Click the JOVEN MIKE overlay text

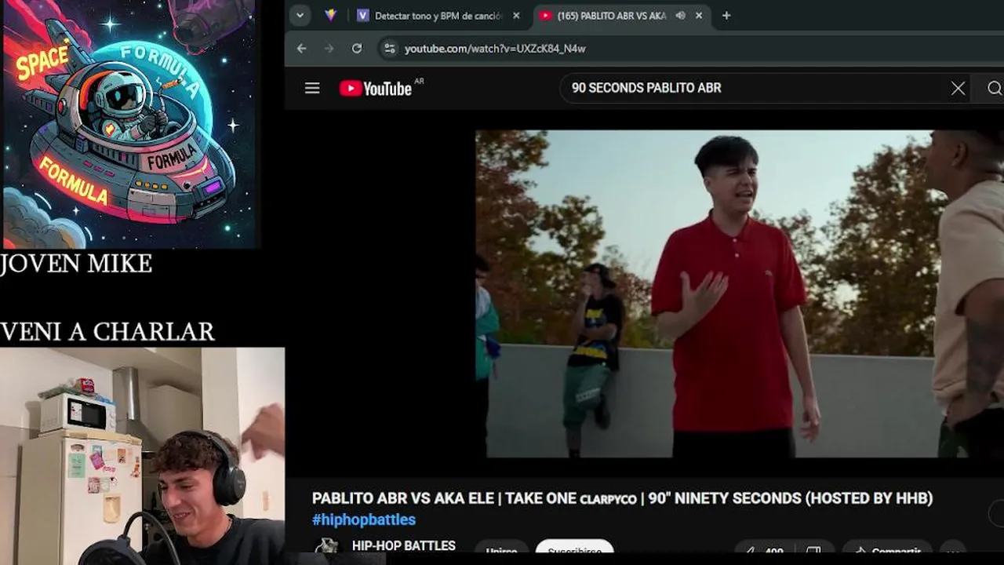pyautogui.click(x=76, y=264)
